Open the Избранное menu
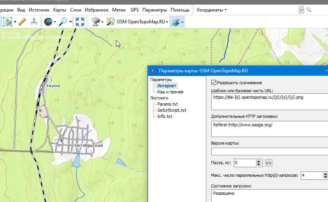The image size is (328, 202). pyautogui.click(x=97, y=10)
